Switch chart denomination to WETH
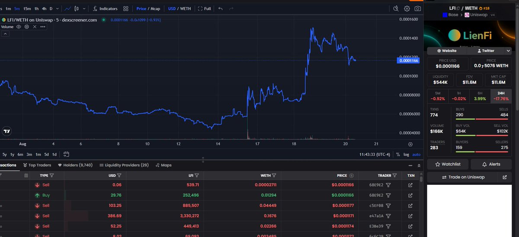 click(185, 9)
